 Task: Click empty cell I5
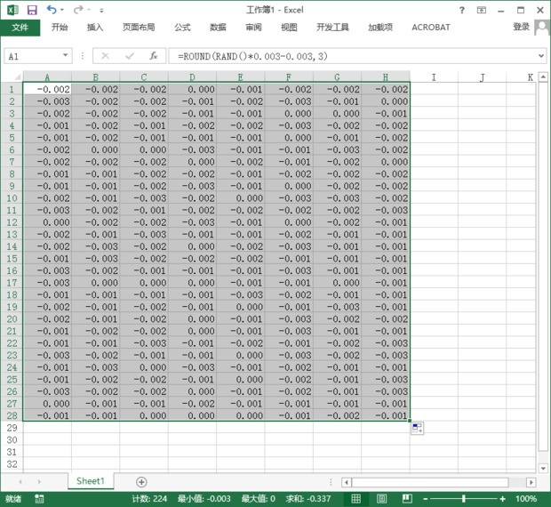point(434,138)
